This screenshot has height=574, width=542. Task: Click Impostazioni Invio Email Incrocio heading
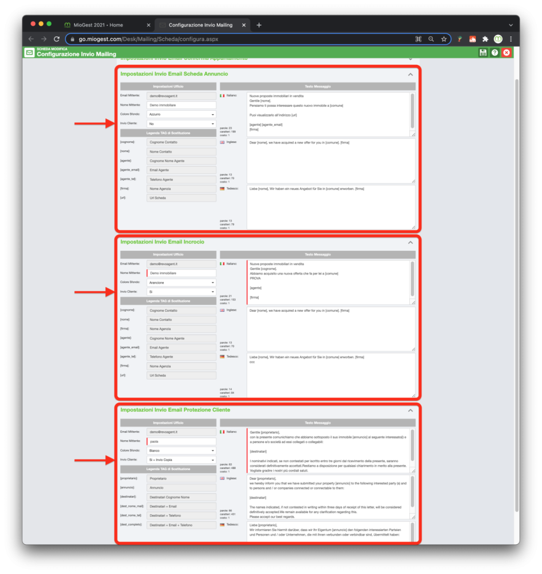pos(162,242)
